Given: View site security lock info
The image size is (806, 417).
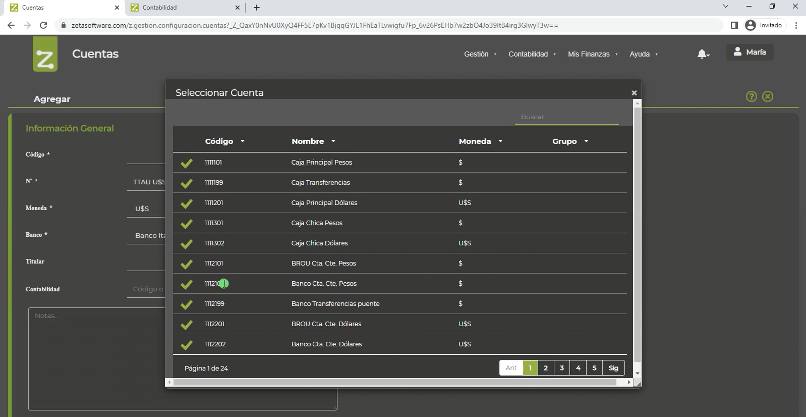Looking at the screenshot, I should point(63,25).
